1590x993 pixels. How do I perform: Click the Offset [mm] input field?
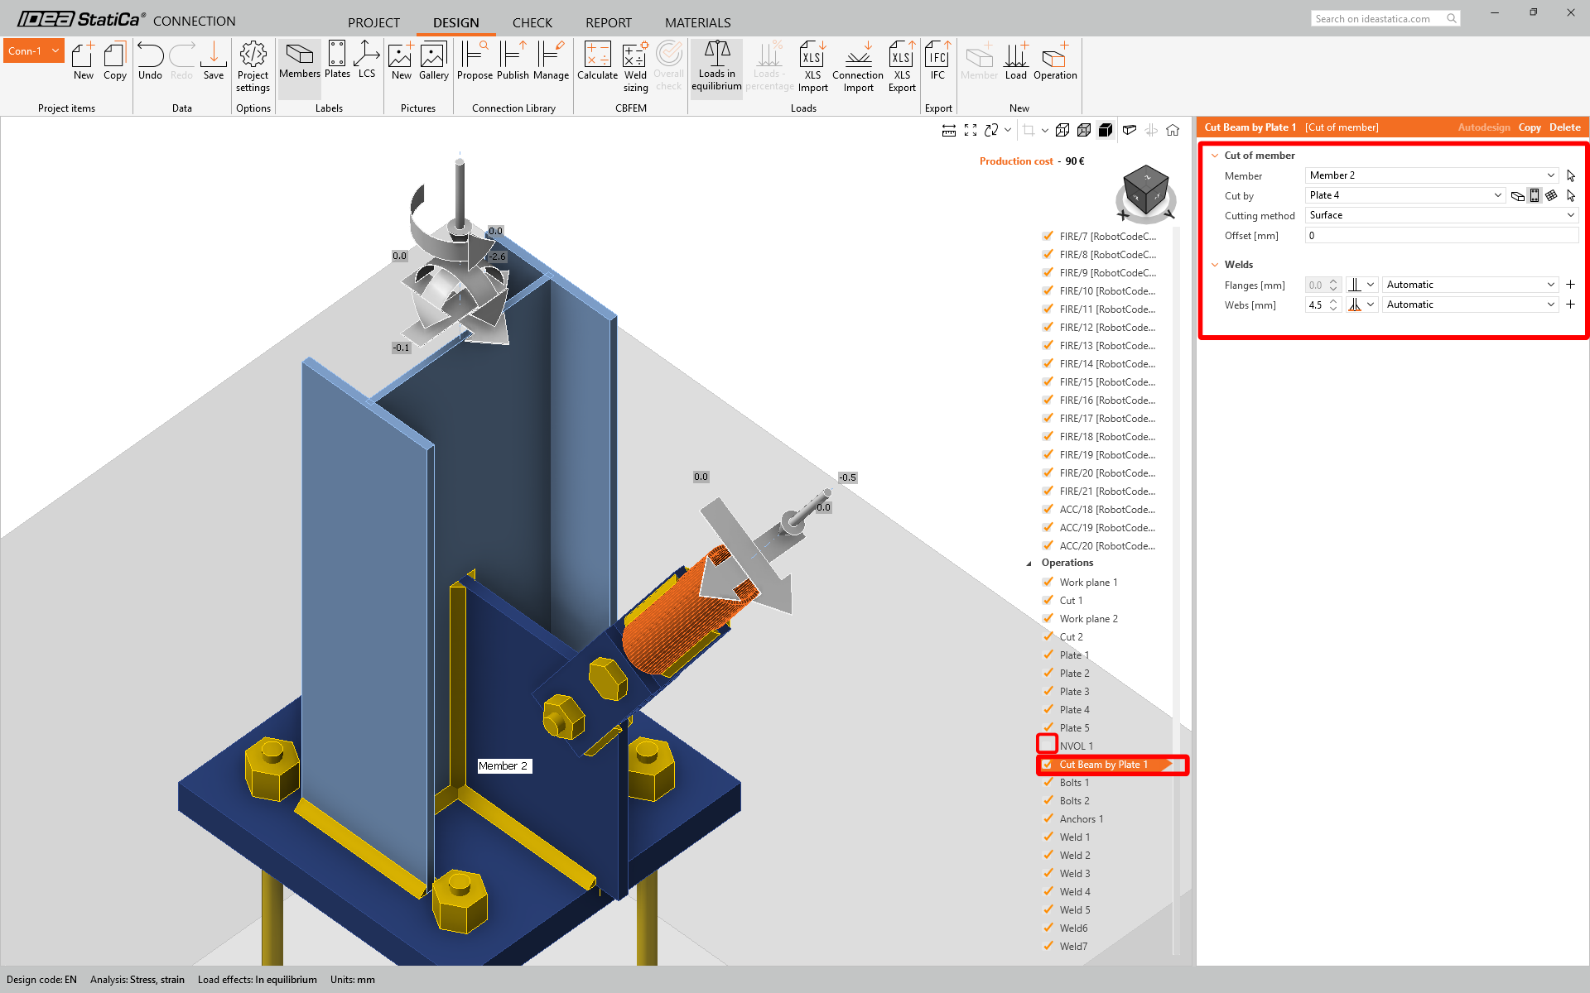point(1441,236)
